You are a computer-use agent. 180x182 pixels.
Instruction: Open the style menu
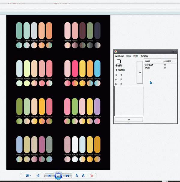(136, 56)
